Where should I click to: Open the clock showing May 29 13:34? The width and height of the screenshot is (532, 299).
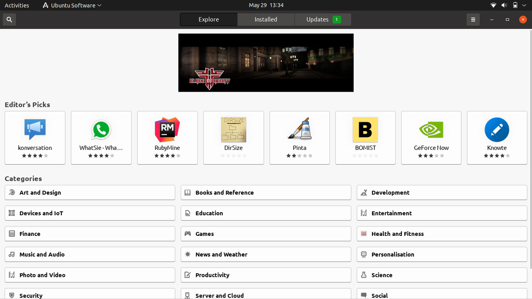click(x=266, y=5)
